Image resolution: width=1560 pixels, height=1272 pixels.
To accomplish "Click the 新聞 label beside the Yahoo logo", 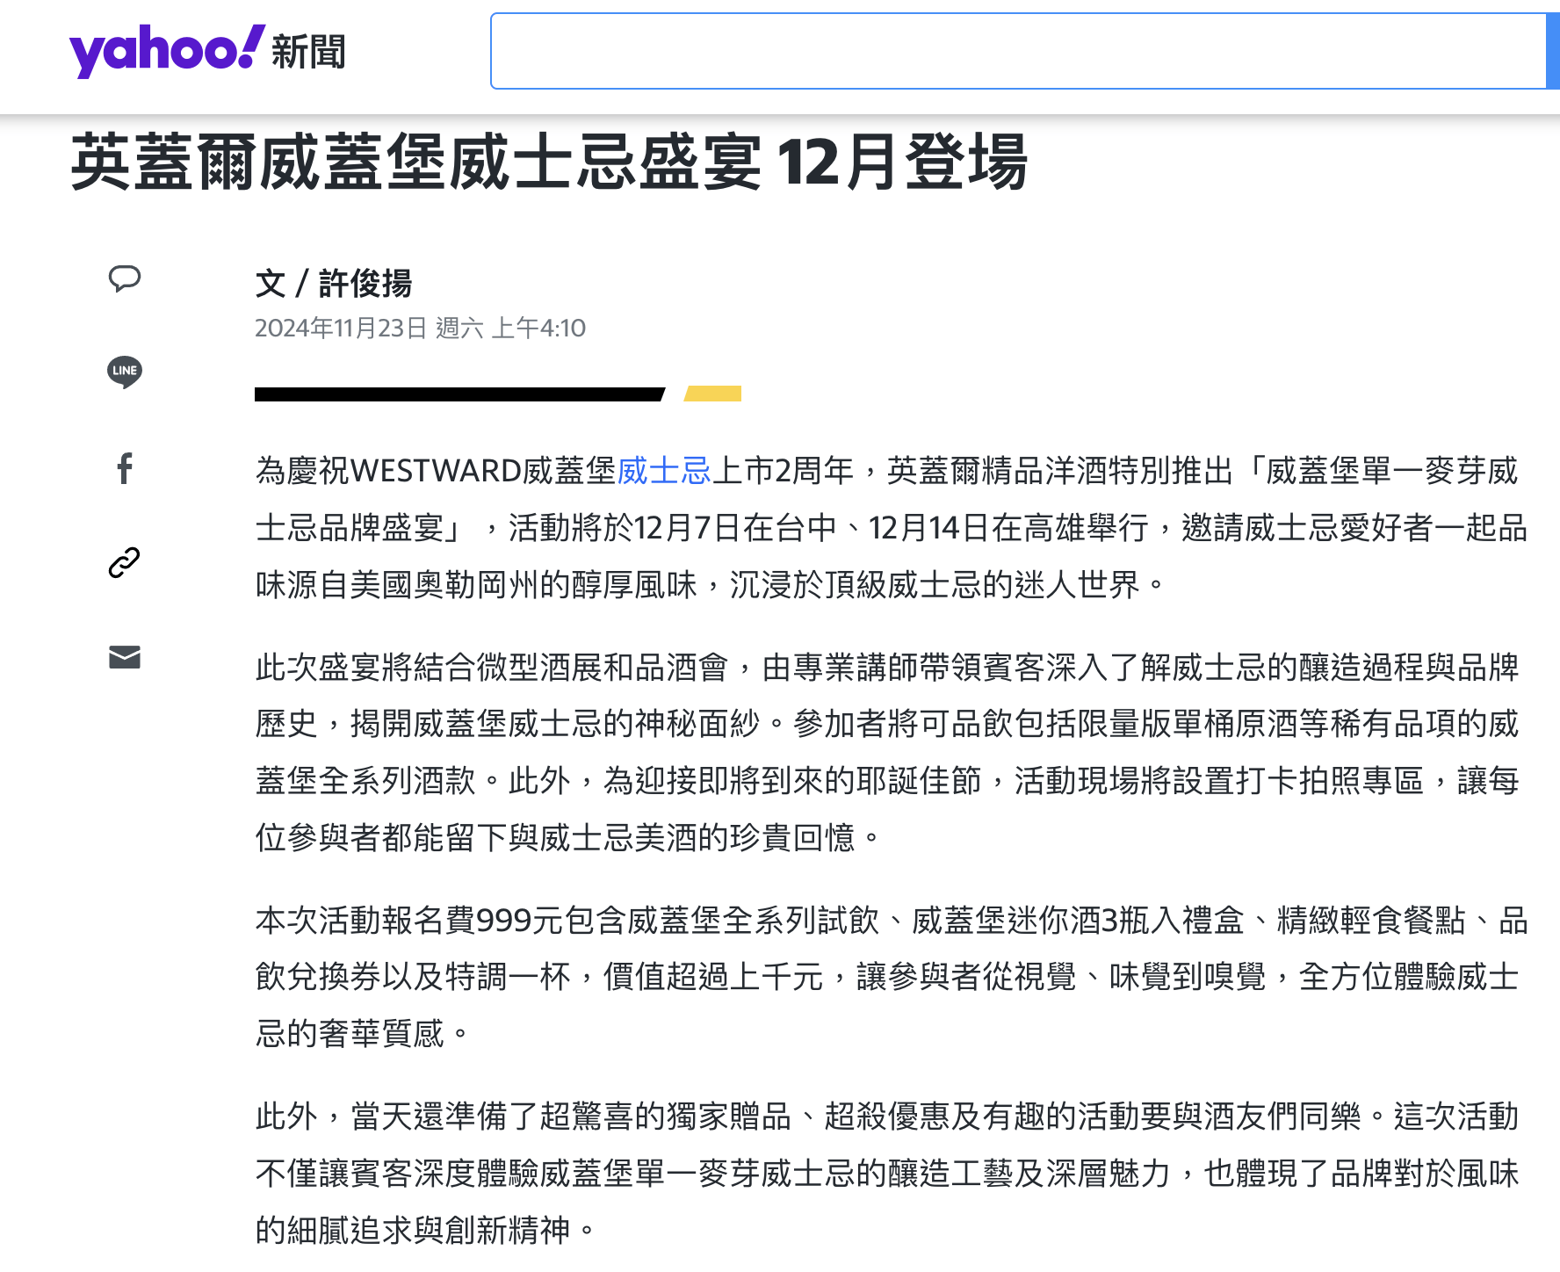I will point(308,52).
